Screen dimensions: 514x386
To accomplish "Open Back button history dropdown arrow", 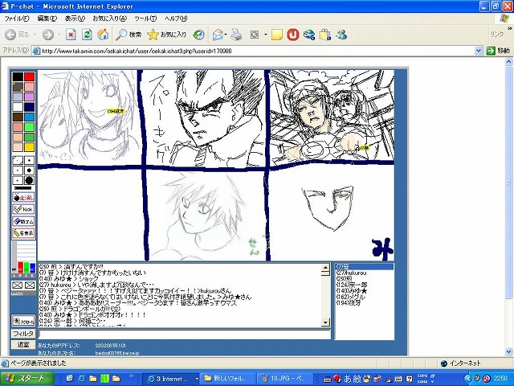I will coord(35,35).
